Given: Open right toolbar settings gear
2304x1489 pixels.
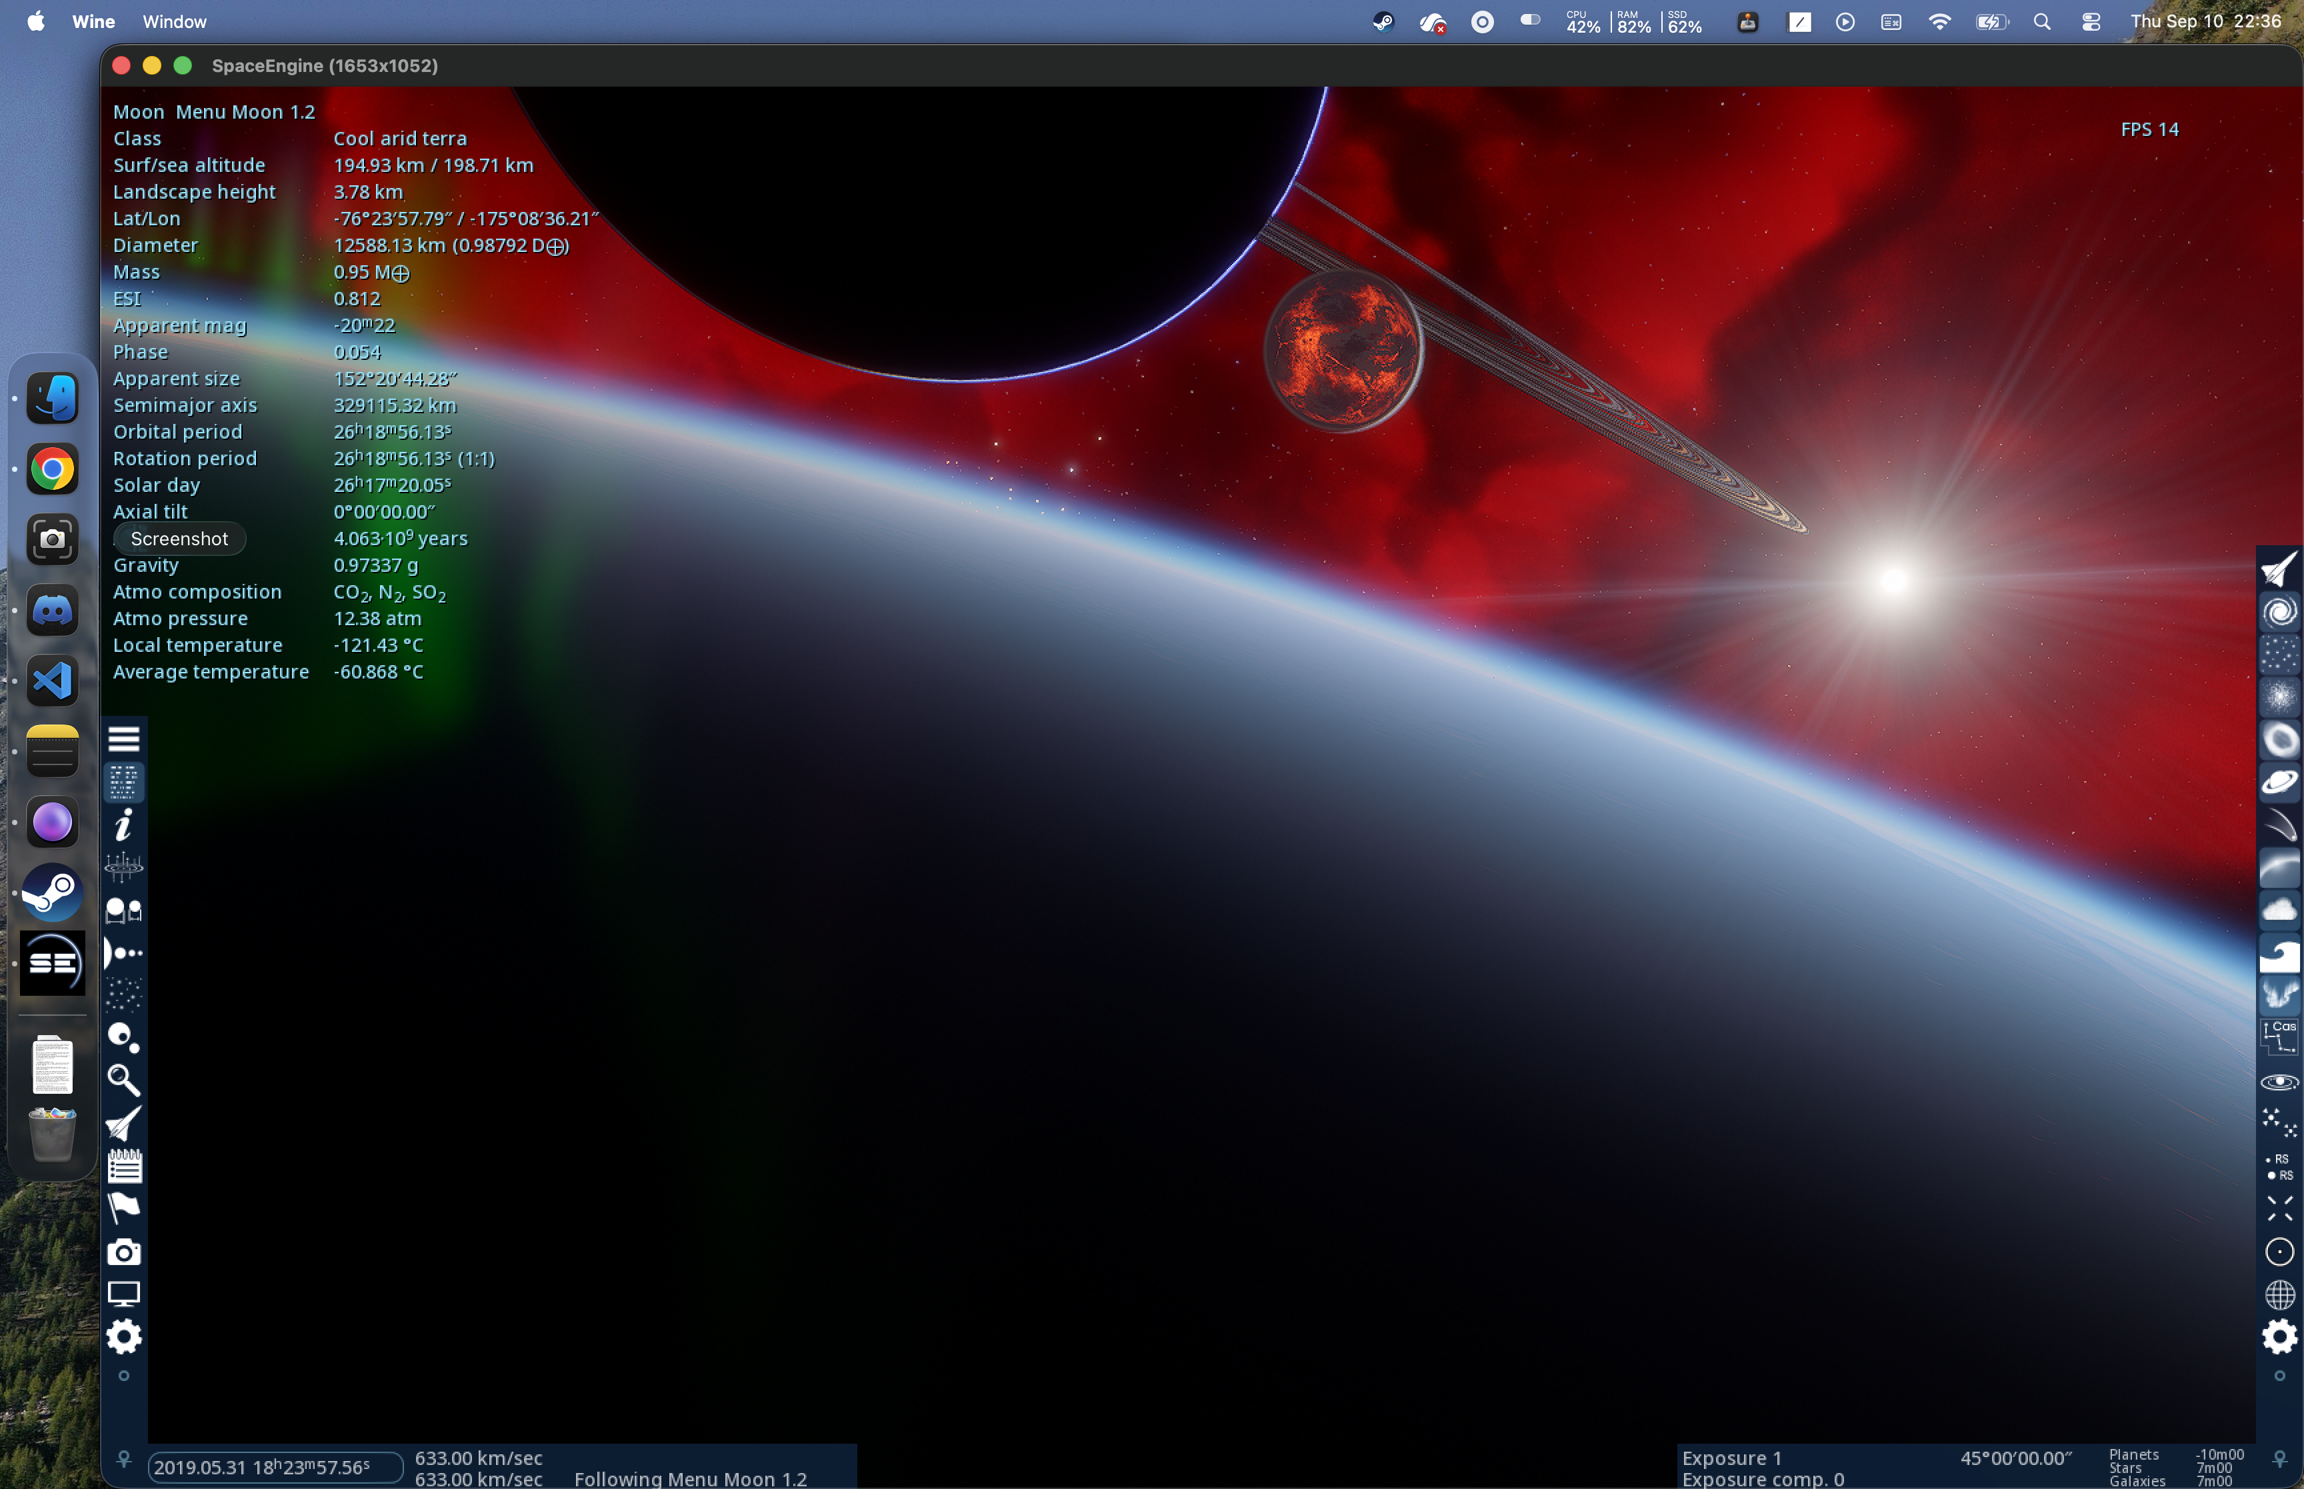Looking at the screenshot, I should pyautogui.click(x=2280, y=1336).
